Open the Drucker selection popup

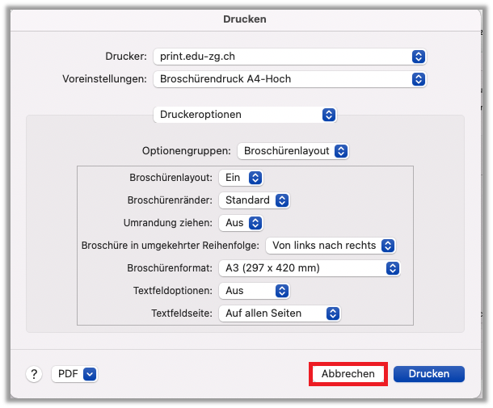click(x=289, y=57)
